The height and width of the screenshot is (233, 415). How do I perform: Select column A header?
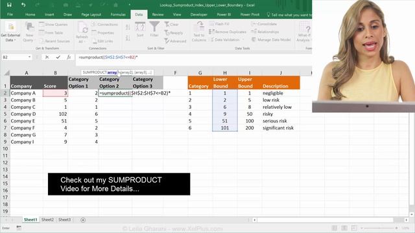coord(27,72)
